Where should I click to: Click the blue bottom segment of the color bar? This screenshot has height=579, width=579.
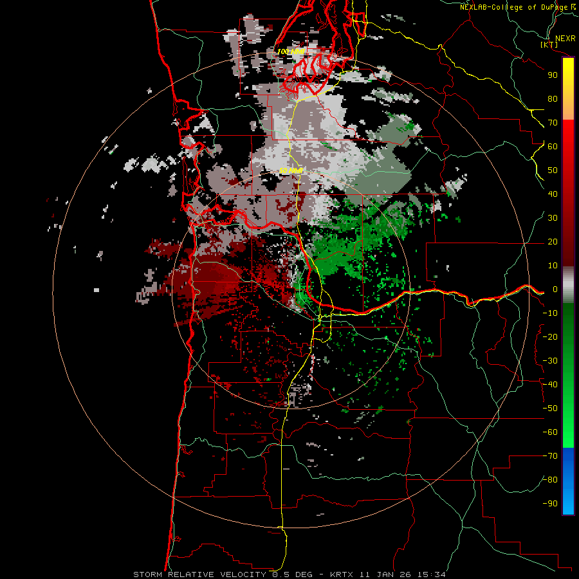(568, 481)
